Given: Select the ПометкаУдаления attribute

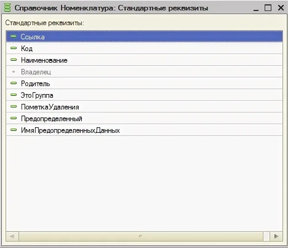Looking at the screenshot, I should [x=144, y=107].
